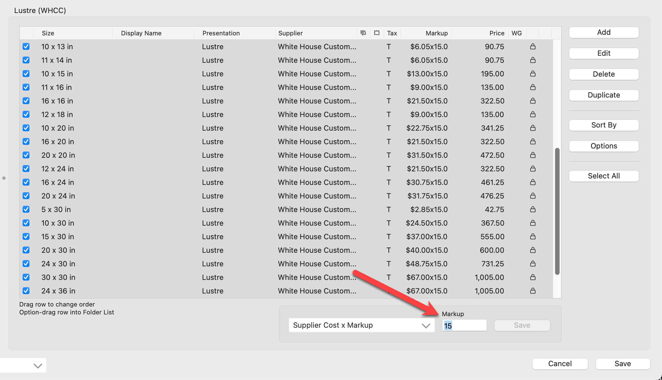Uncheck the 20 x 20 in size checkbox
Screen dimensions: 662x380
pos(26,155)
